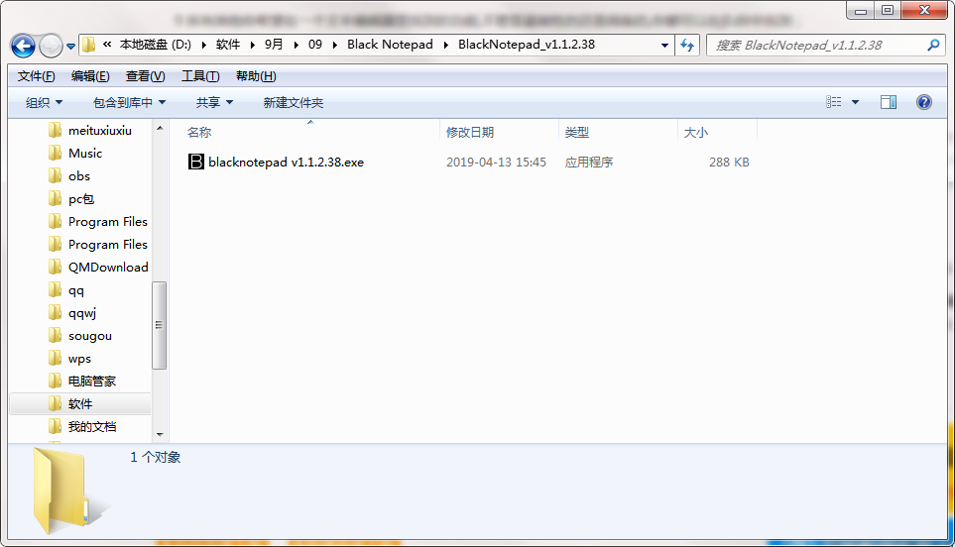Click the 288 KB size cell
The image size is (955, 547).
[x=729, y=163]
